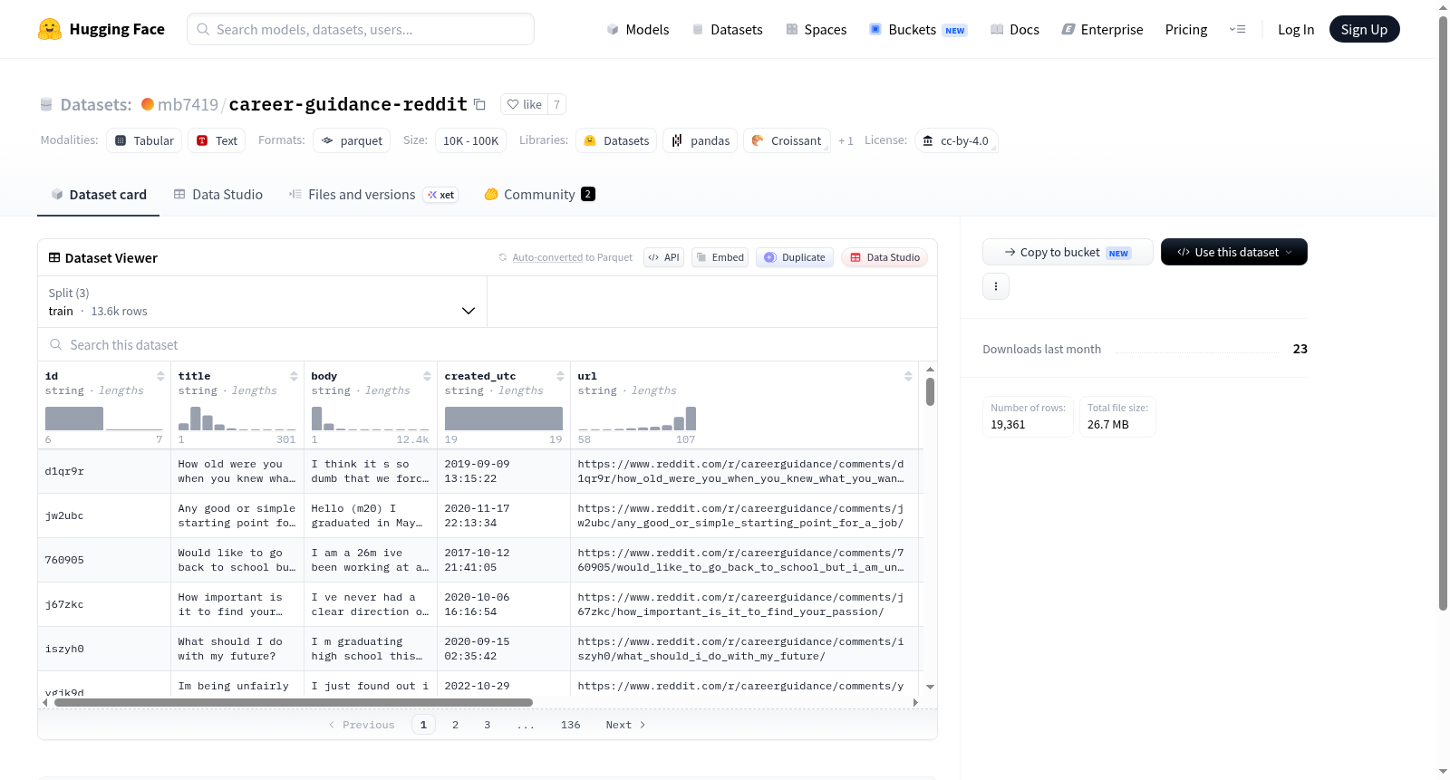Sort the body column

click(427, 376)
